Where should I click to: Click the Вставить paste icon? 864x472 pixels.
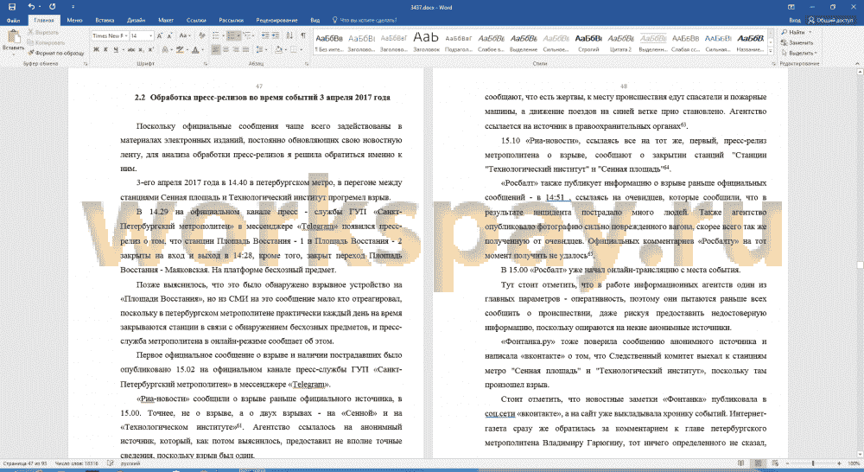pyautogui.click(x=13, y=37)
